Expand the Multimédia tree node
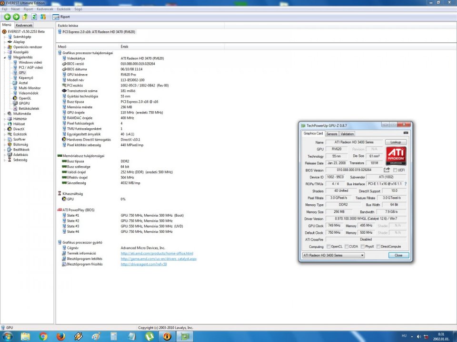 [5, 114]
